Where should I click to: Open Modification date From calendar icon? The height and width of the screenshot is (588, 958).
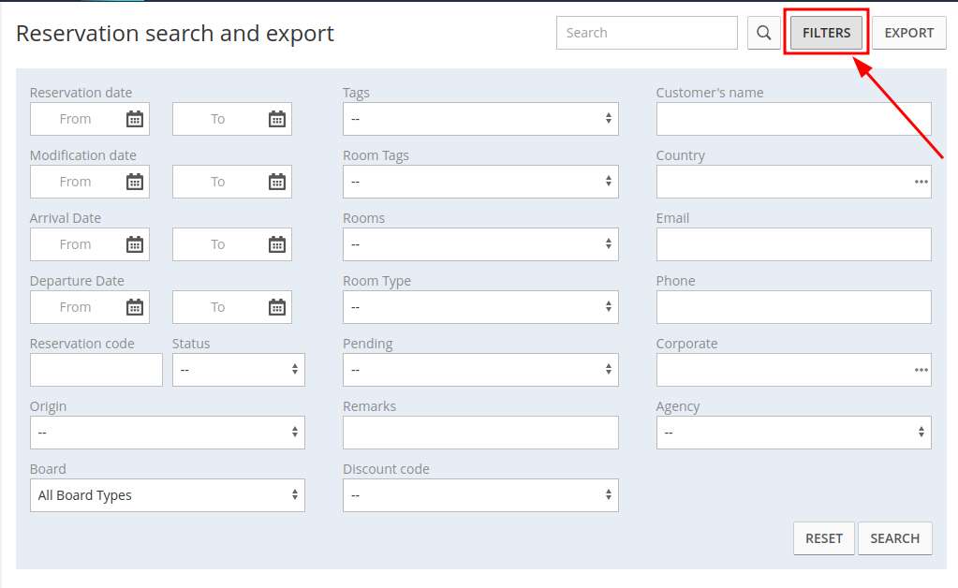[135, 182]
